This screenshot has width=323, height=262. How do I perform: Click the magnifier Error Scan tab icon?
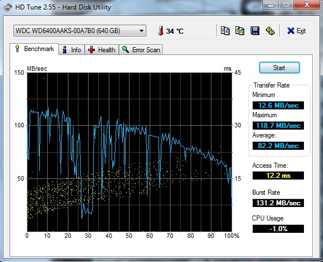click(x=126, y=50)
